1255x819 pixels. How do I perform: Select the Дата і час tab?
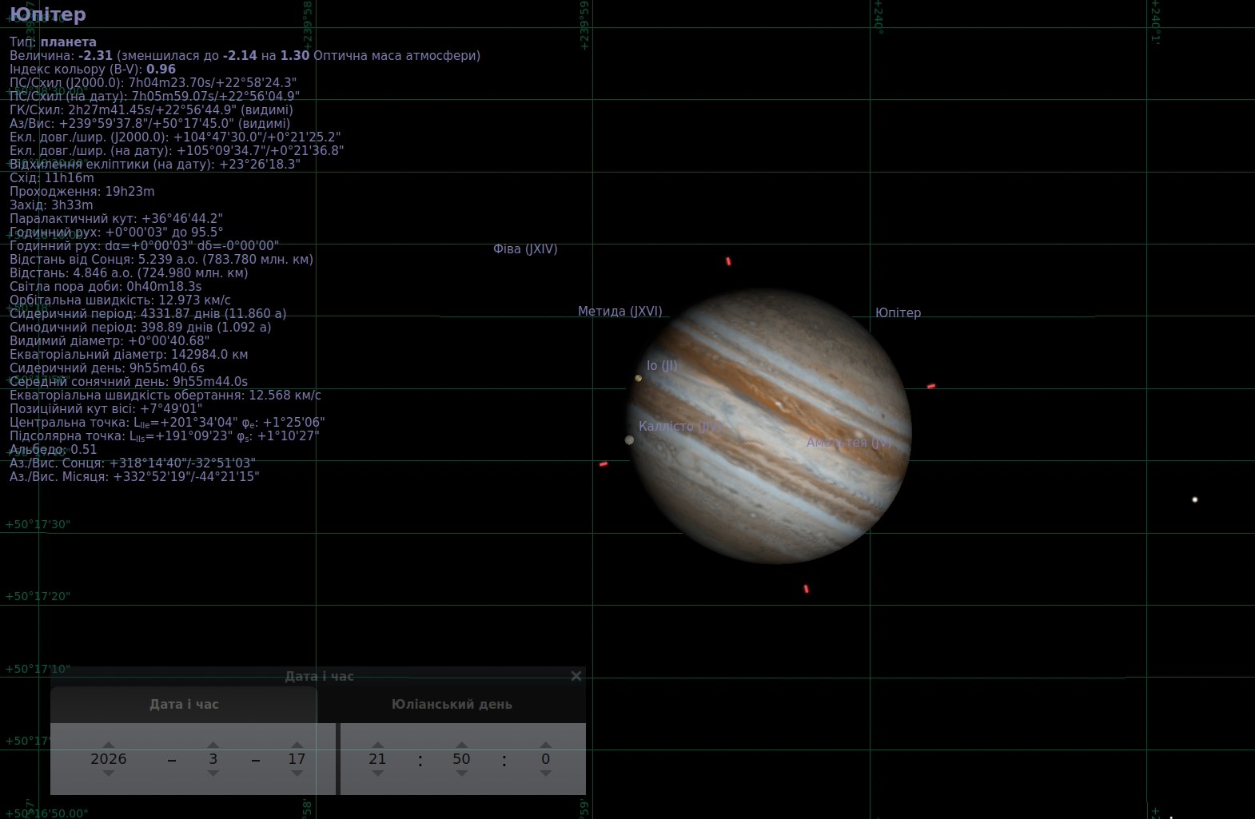click(184, 704)
